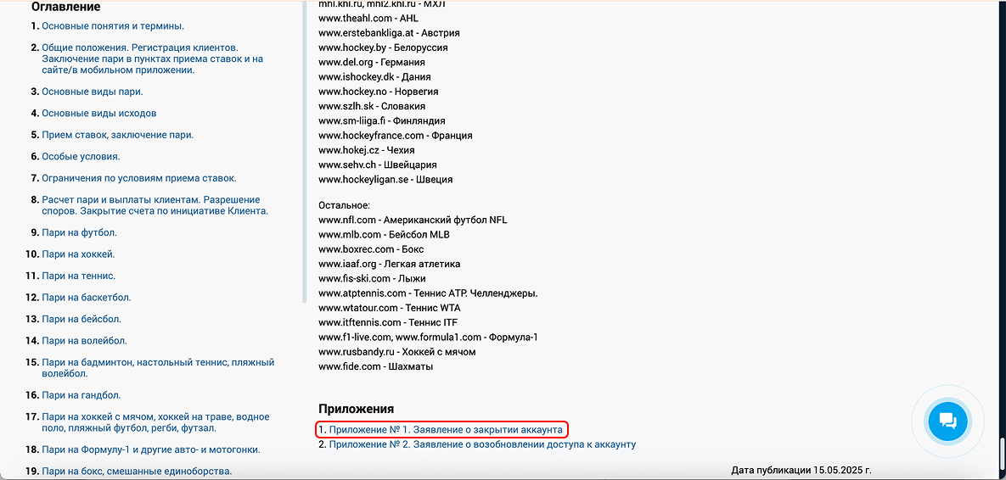Click text 'www.itftennis.com - Теннис ITF'

[x=388, y=323]
